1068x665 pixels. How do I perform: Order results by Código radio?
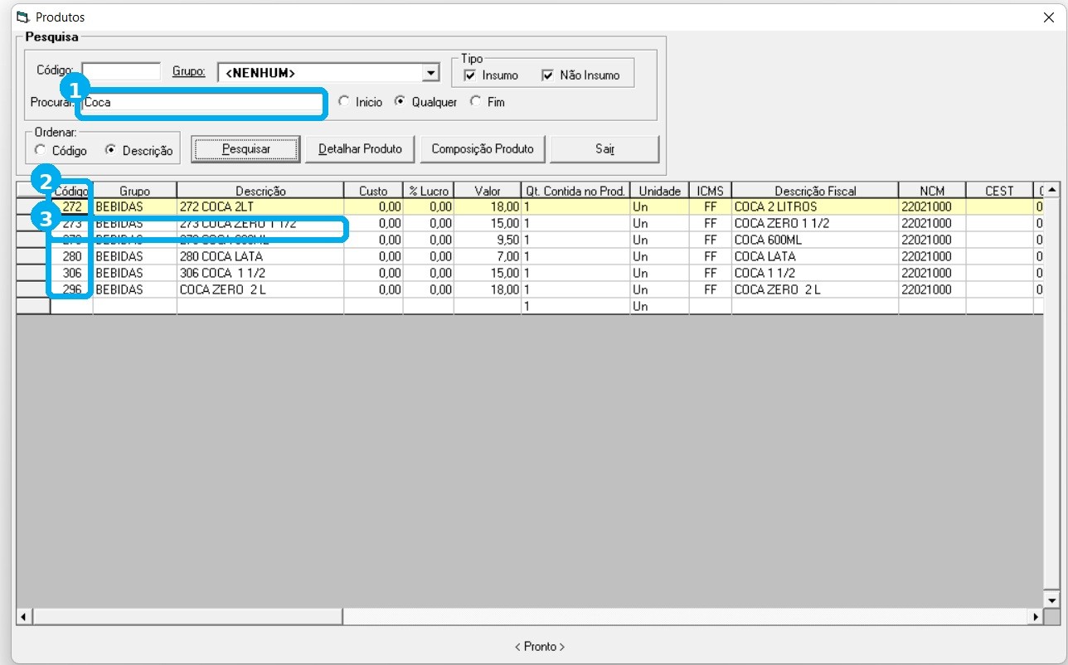pyautogui.click(x=40, y=150)
